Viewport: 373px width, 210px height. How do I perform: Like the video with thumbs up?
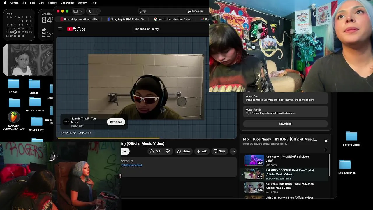tap(155, 151)
